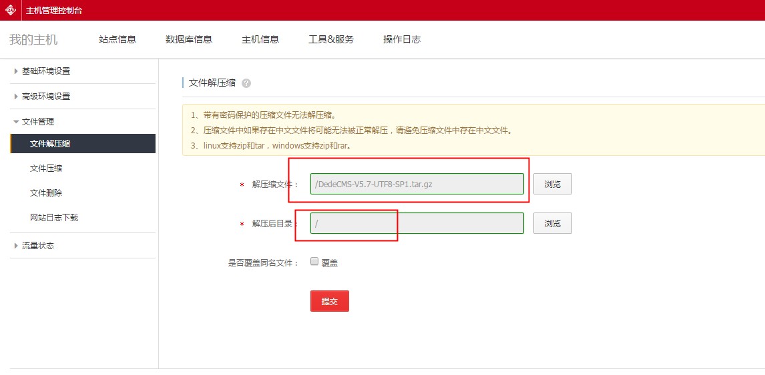The width and height of the screenshot is (765, 375).
Task: Click the 解压后目录 path input field
Action: click(417, 224)
